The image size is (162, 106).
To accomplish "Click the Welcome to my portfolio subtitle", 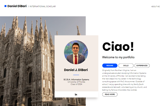I will tap(118, 57).
